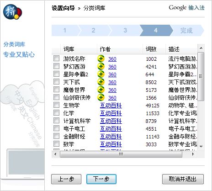Click the word count 49125
212x191 pixels.
point(153,106)
